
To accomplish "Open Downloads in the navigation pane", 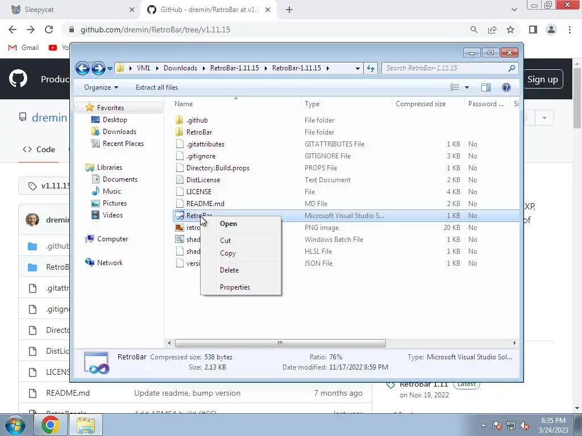I will (119, 132).
